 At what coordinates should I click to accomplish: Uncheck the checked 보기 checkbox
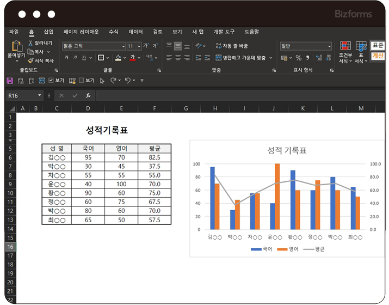(x=51, y=81)
